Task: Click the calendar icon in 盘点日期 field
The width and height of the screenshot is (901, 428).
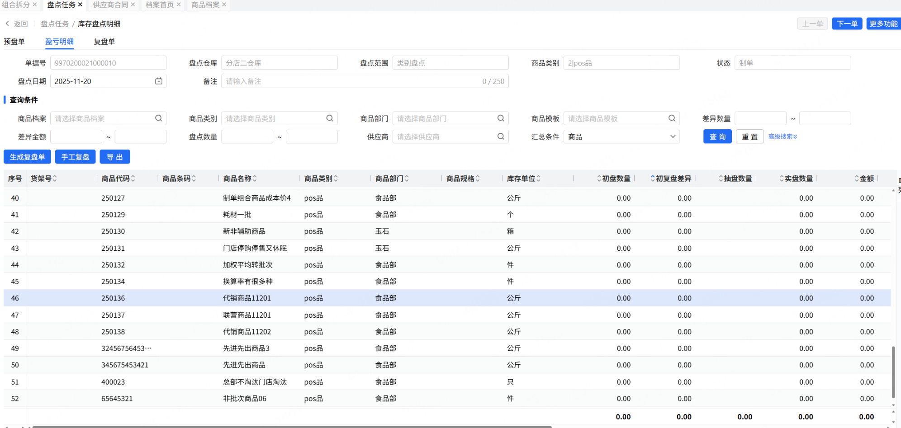Action: click(159, 81)
